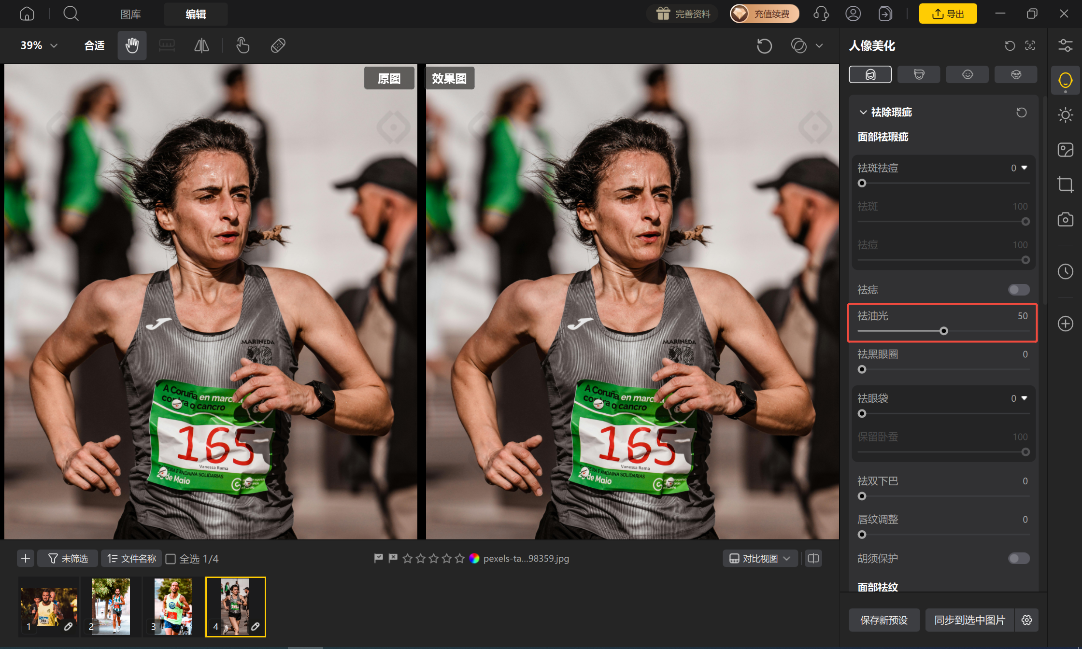Click the home icon
The width and height of the screenshot is (1082, 649).
pos(27,14)
